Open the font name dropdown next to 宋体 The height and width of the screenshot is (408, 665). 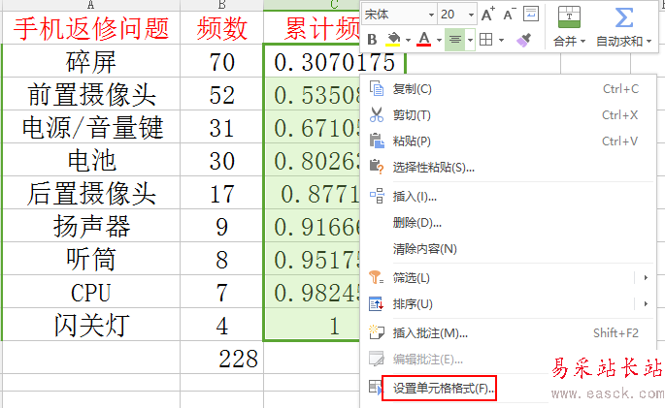[x=431, y=15]
